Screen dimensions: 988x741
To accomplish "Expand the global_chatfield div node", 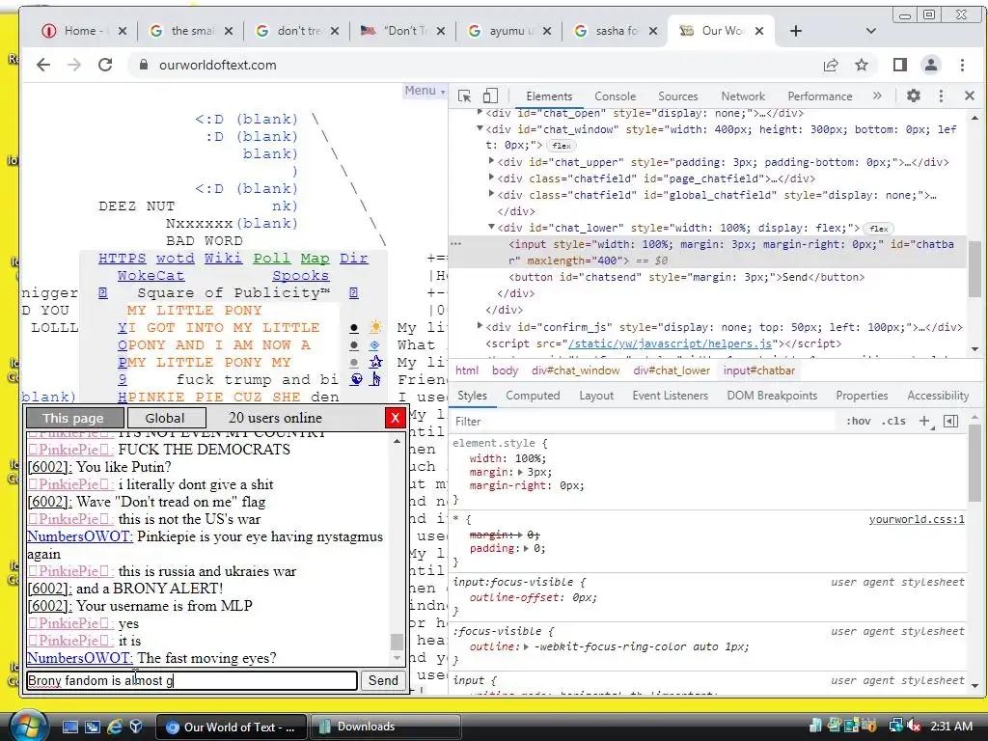I will pyautogui.click(x=491, y=194).
